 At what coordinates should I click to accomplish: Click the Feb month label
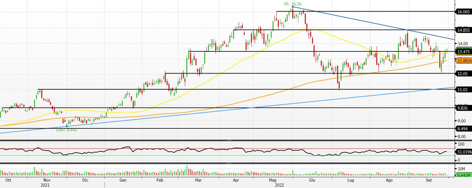160,180
